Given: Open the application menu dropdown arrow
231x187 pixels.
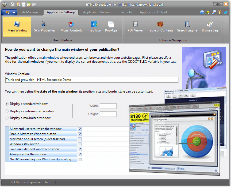Looking at the screenshot, I should [x=14, y=12].
